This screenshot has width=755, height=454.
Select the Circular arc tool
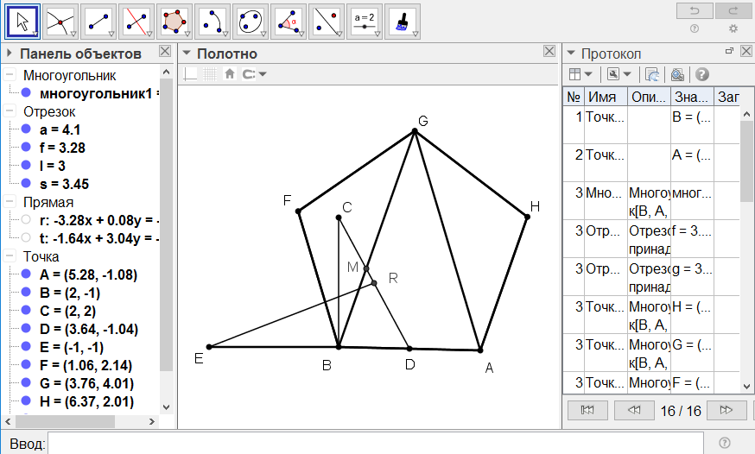(x=213, y=21)
